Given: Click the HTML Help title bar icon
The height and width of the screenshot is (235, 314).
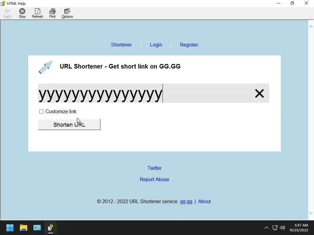Looking at the screenshot, I should (3, 3).
